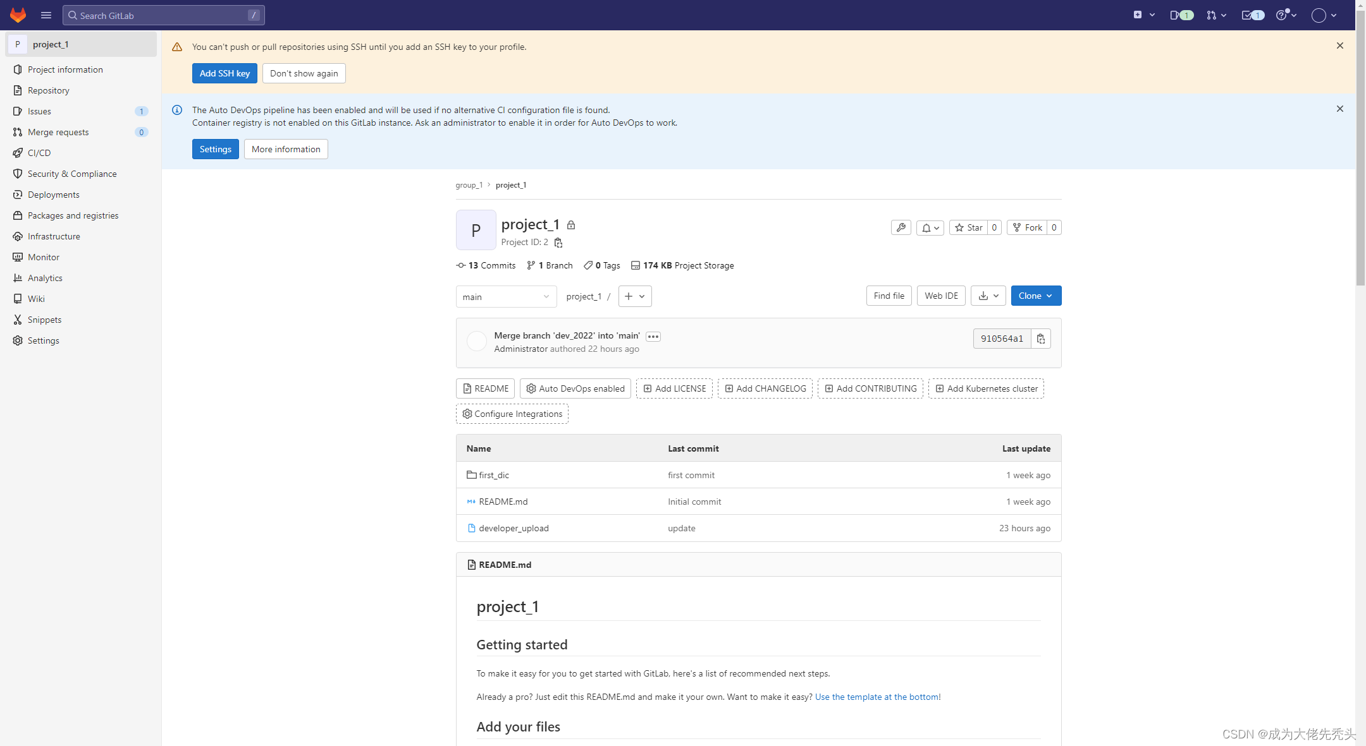This screenshot has width=1366, height=746.
Task: Click the copy Project ID icon
Action: (x=560, y=243)
